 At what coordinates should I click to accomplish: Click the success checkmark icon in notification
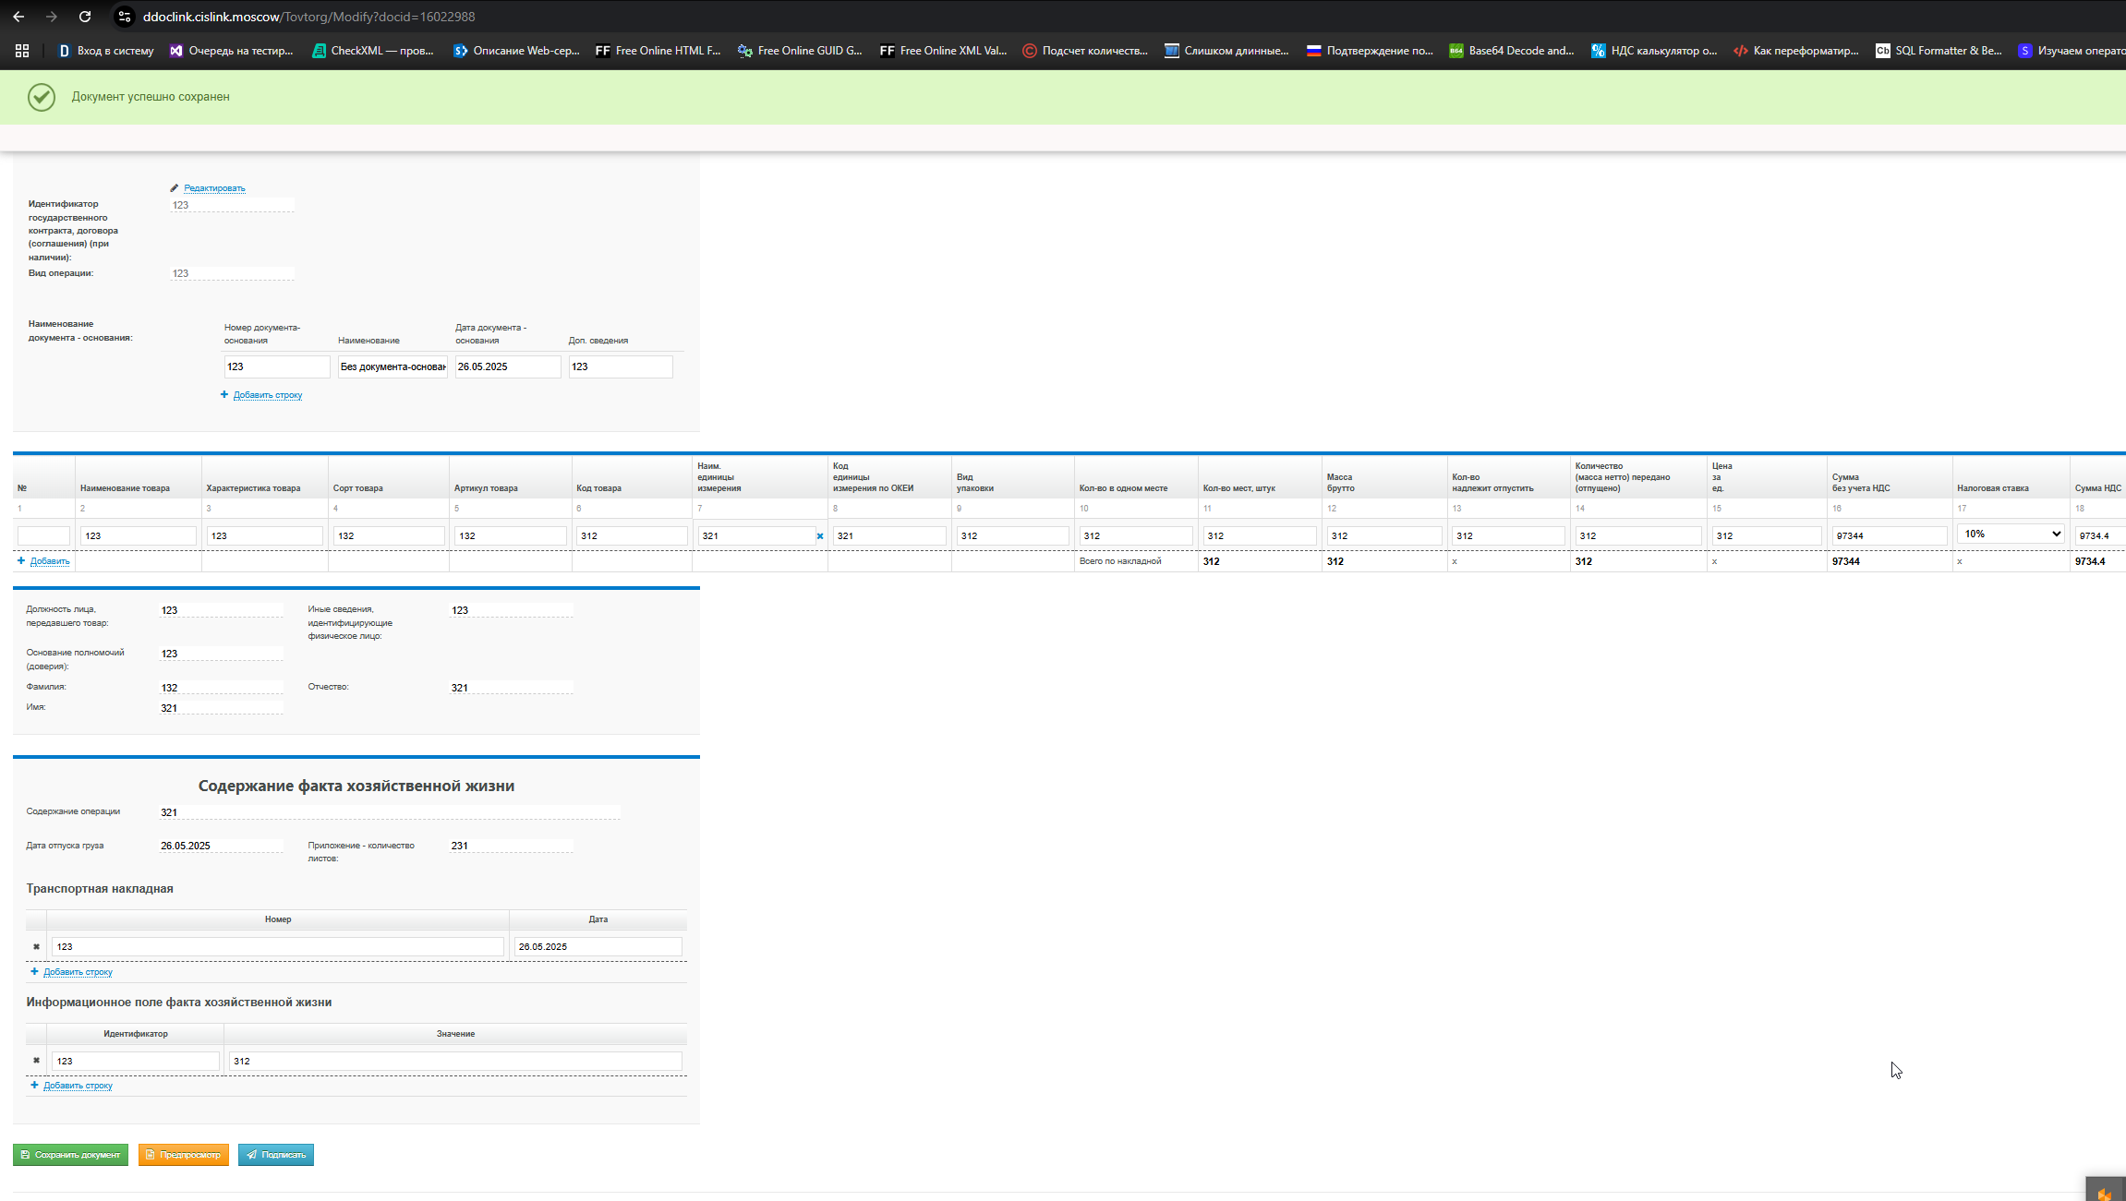click(x=42, y=97)
